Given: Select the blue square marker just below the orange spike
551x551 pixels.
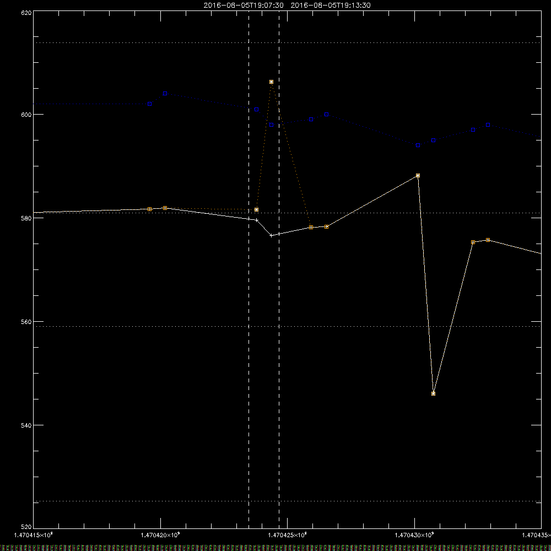Looking at the screenshot, I should click(x=271, y=125).
